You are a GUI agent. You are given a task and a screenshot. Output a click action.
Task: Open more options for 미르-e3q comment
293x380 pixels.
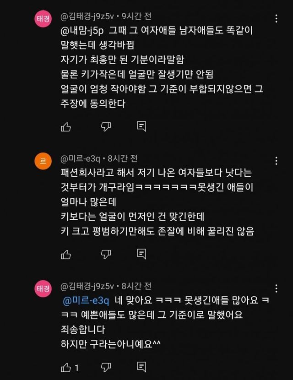click(x=276, y=161)
